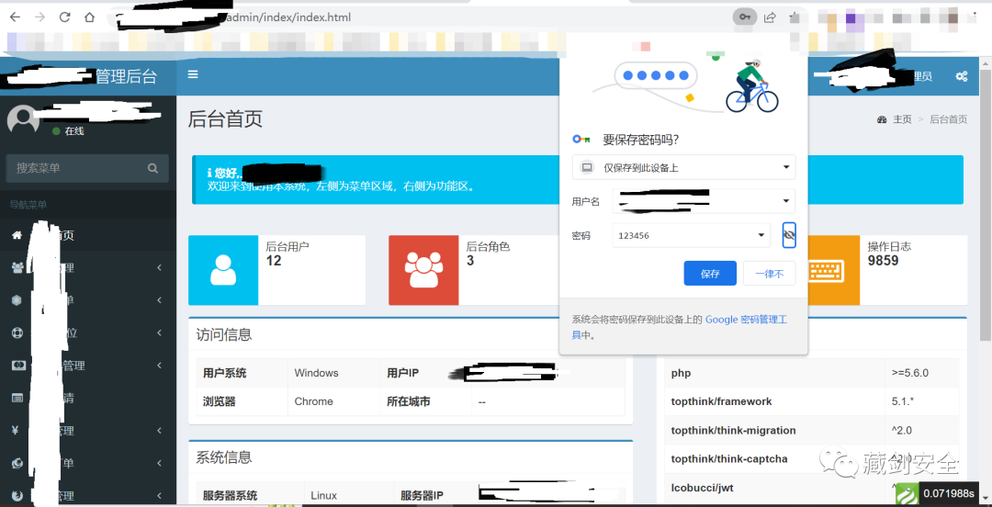Viewport: 992px width, 507px height.
Task: Go back with browser back arrow
Action: pos(16,17)
